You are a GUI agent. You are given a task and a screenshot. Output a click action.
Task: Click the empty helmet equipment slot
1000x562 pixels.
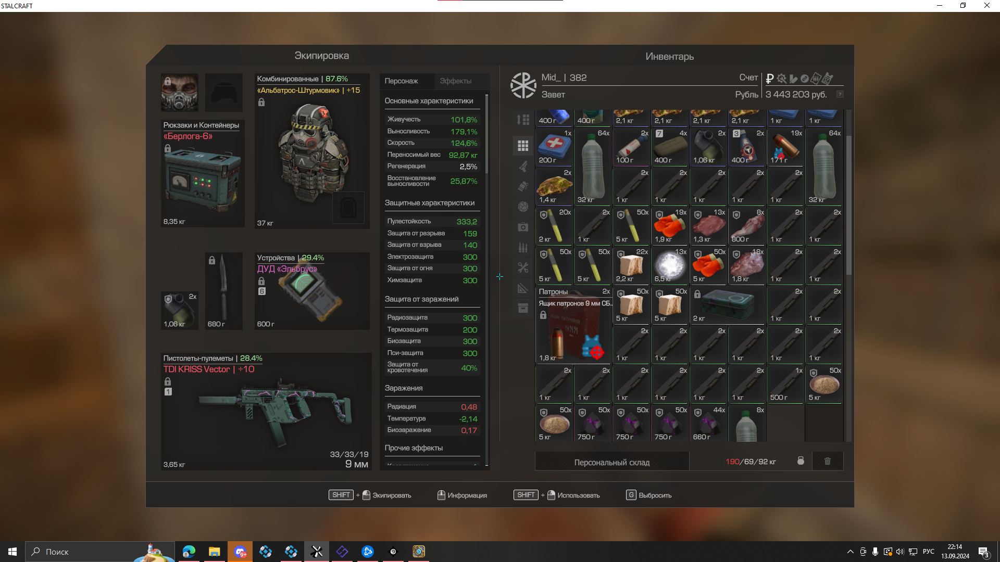coord(223,92)
